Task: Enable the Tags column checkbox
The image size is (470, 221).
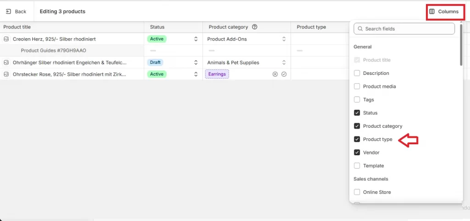Action: click(x=357, y=100)
